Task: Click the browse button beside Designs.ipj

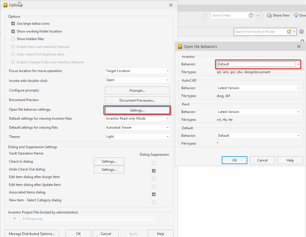Action: 163,219
